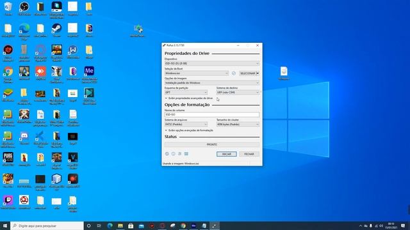
Task: Select the BlueStacks desktop icon
Action: tap(8, 95)
